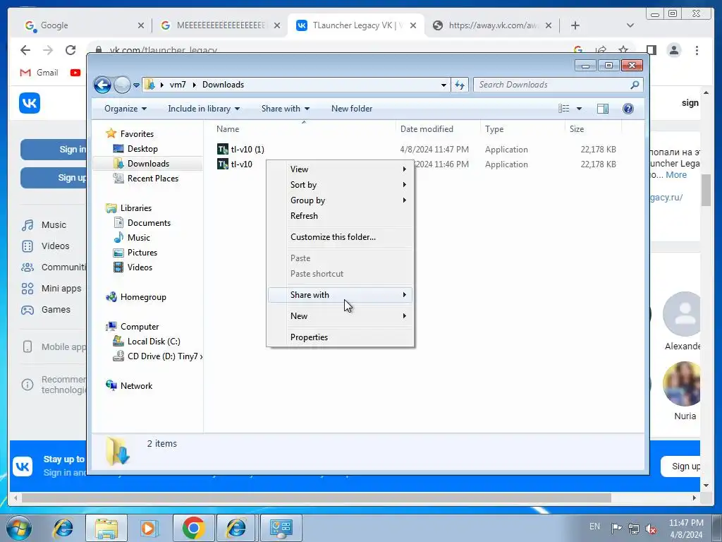Open the Chrome profile icon

[x=674, y=50]
